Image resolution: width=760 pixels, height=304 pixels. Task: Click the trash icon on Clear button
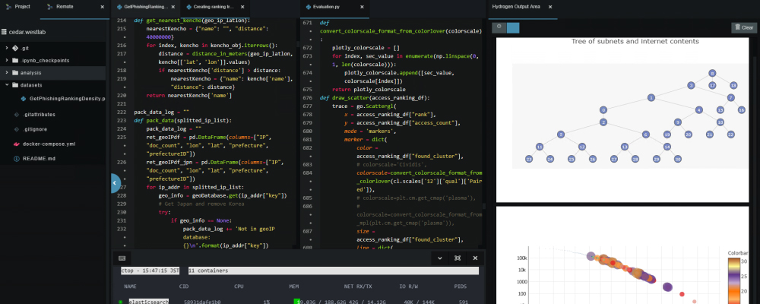(738, 27)
